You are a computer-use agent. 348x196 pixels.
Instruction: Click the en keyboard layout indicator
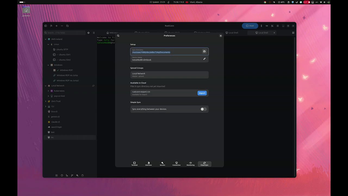(317, 2)
